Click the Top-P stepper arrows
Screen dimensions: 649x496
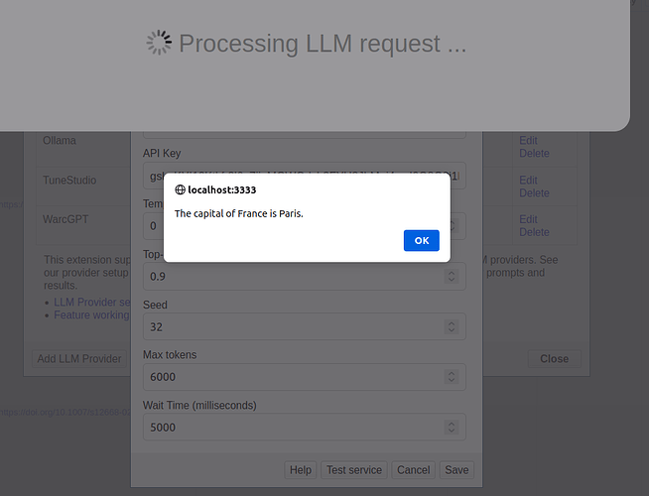(x=452, y=276)
